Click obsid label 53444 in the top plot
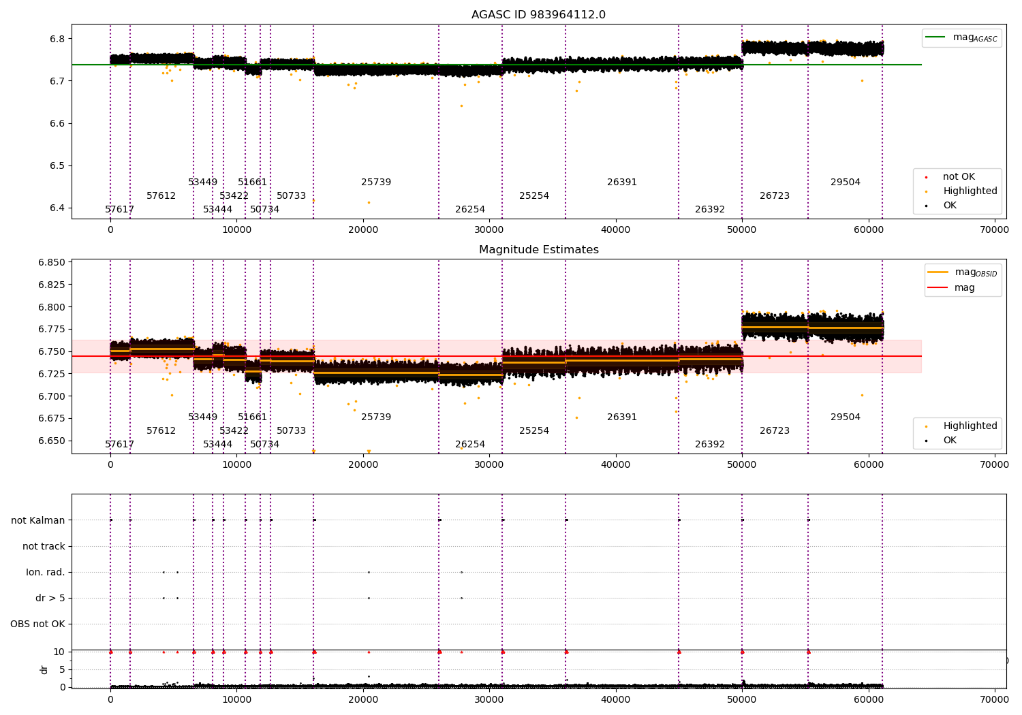This screenshot has height=715, width=1022. pos(218,210)
